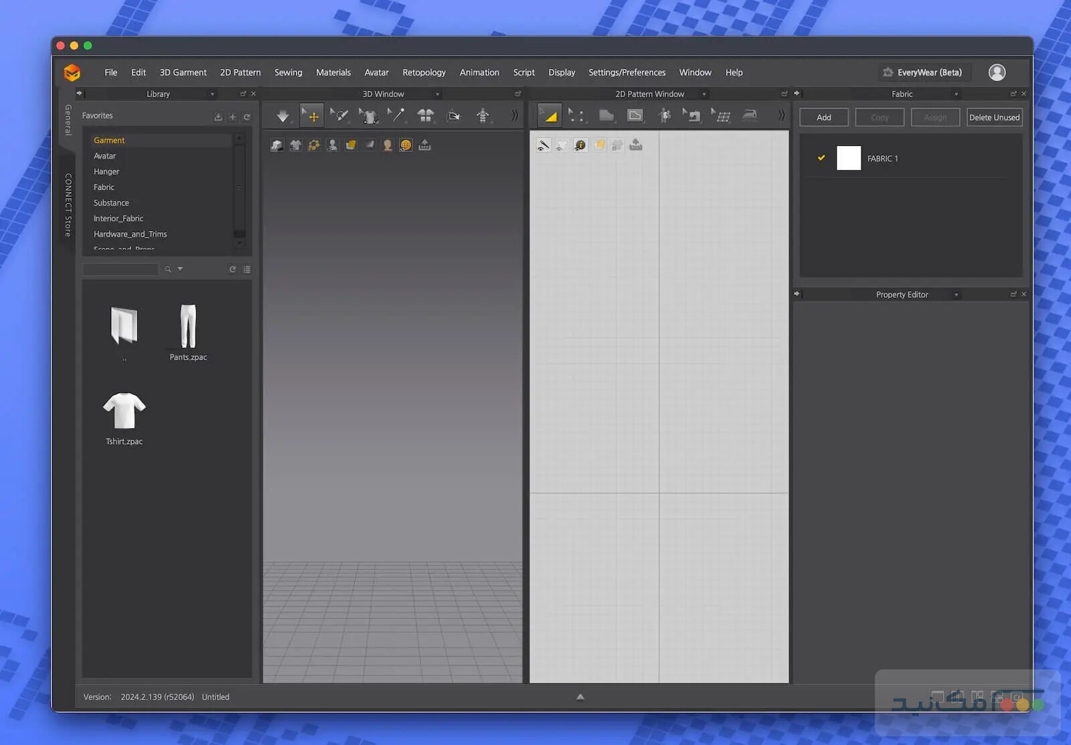1071x745 pixels.
Task: Open the 3D Window header dropdown
Action: [437, 94]
